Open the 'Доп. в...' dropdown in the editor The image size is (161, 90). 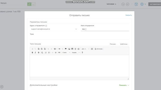[x=85, y=49]
